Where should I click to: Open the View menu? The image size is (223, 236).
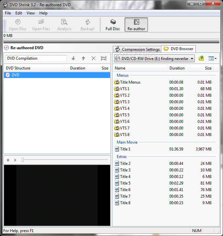coord(30,13)
